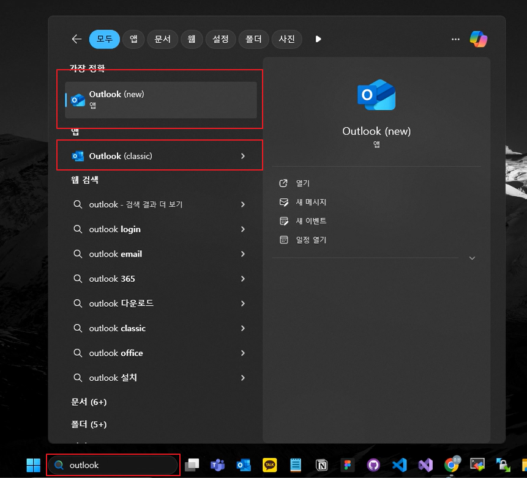Launch Notion from the taskbar
The width and height of the screenshot is (527, 478).
tap(321, 465)
